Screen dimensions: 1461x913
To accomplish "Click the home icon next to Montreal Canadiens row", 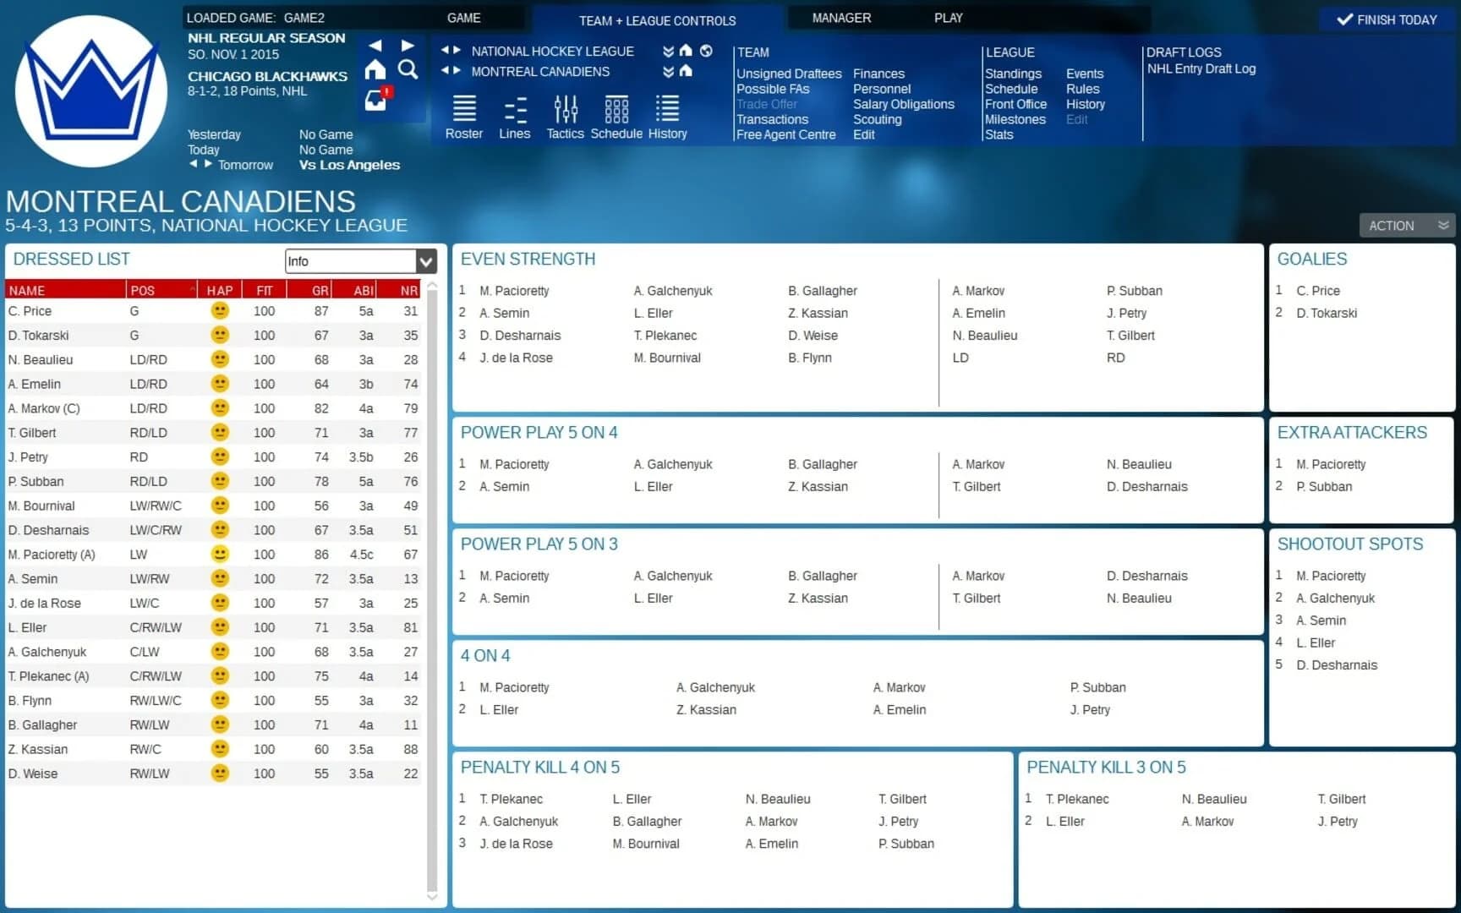I will 683,72.
